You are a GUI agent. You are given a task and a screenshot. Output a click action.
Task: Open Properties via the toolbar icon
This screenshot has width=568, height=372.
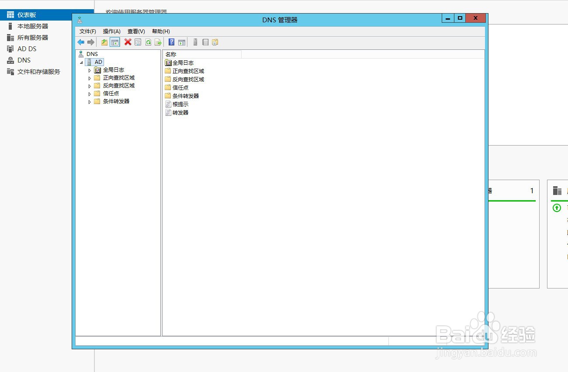click(x=138, y=42)
